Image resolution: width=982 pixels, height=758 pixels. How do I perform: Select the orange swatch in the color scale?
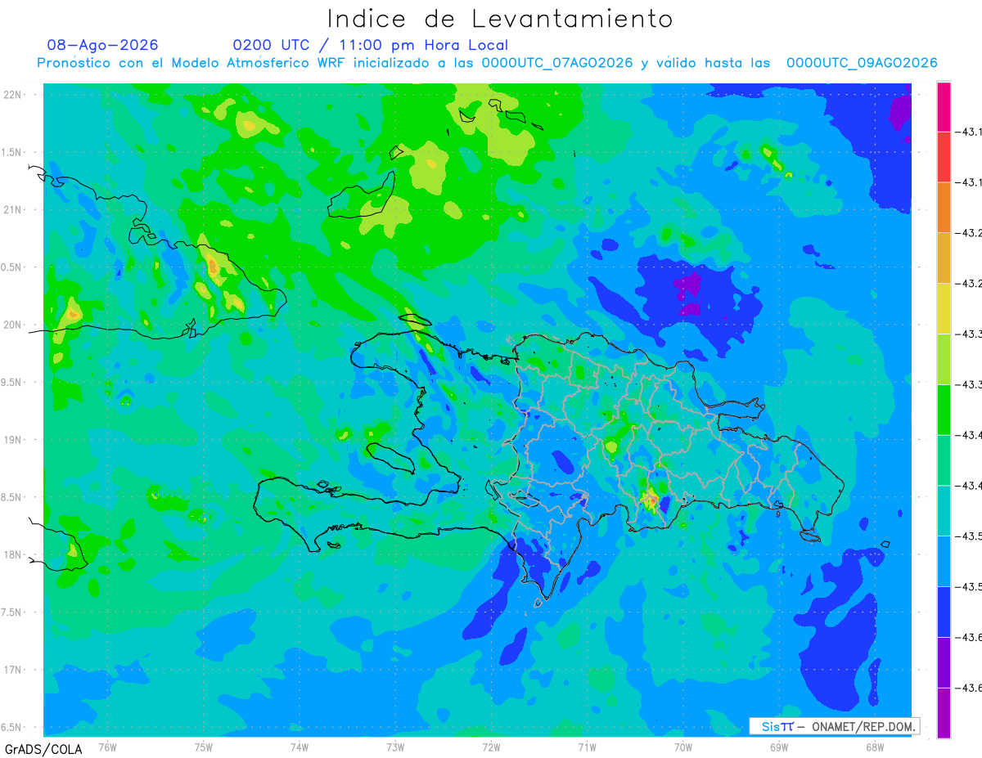[944, 208]
